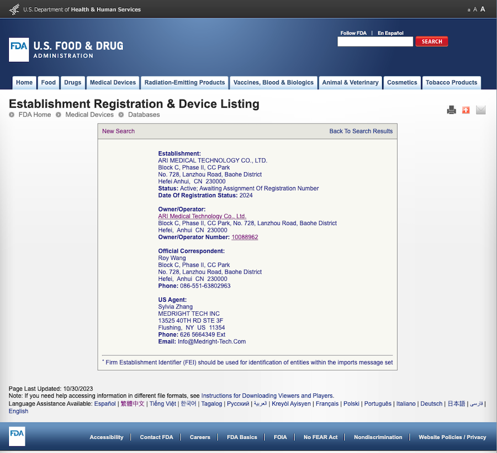Image resolution: width=497 pixels, height=453 pixels.
Task: Switch to Medical Devices tab
Action: point(113,83)
